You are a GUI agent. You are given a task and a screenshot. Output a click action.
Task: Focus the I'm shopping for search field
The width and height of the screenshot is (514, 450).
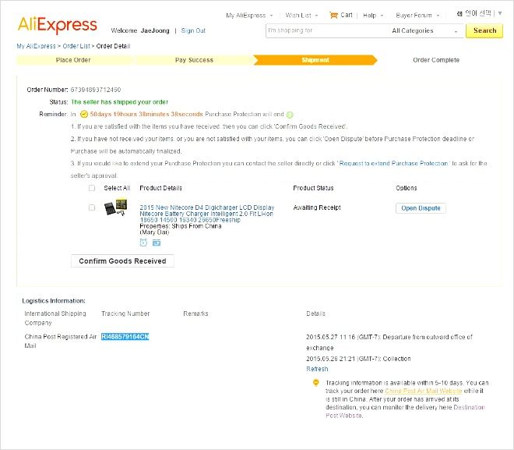[327, 31]
